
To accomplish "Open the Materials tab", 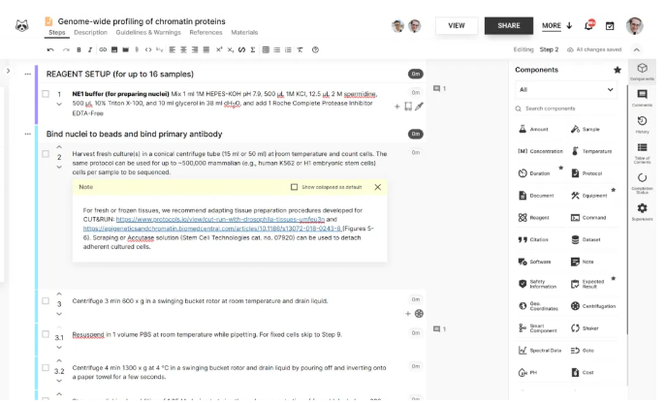I will click(244, 33).
